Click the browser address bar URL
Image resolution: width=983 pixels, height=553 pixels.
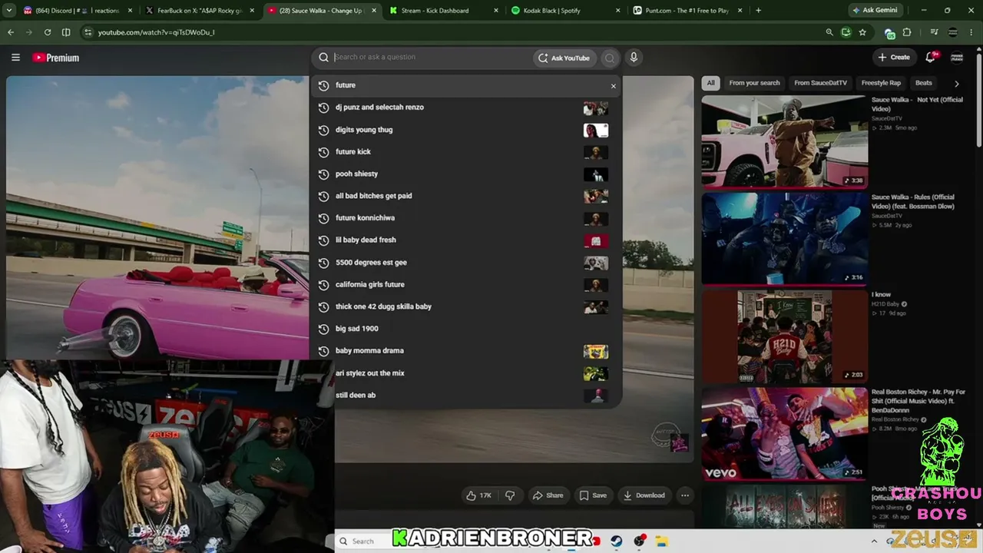pos(156,32)
